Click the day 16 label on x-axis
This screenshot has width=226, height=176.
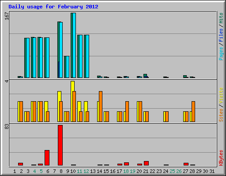113,171
